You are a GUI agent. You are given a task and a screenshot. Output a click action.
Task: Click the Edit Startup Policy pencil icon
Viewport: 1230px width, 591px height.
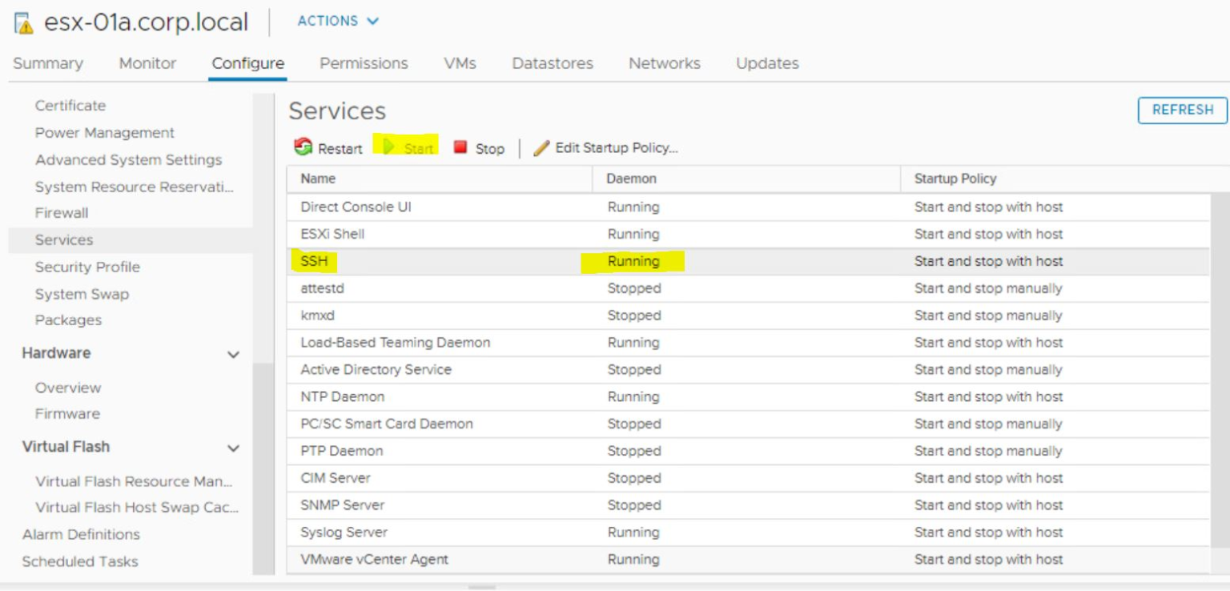pyautogui.click(x=541, y=147)
